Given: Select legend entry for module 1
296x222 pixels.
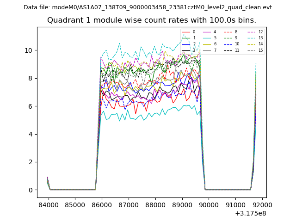Looking at the screenshot, I should pyautogui.click(x=187, y=38).
